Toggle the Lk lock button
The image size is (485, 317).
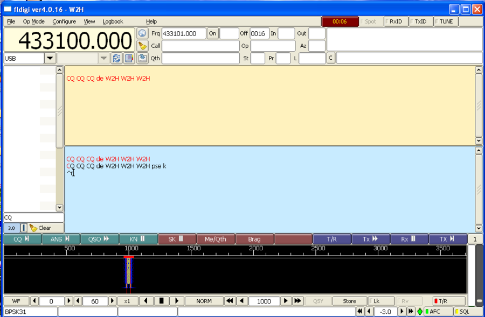tap(380, 301)
